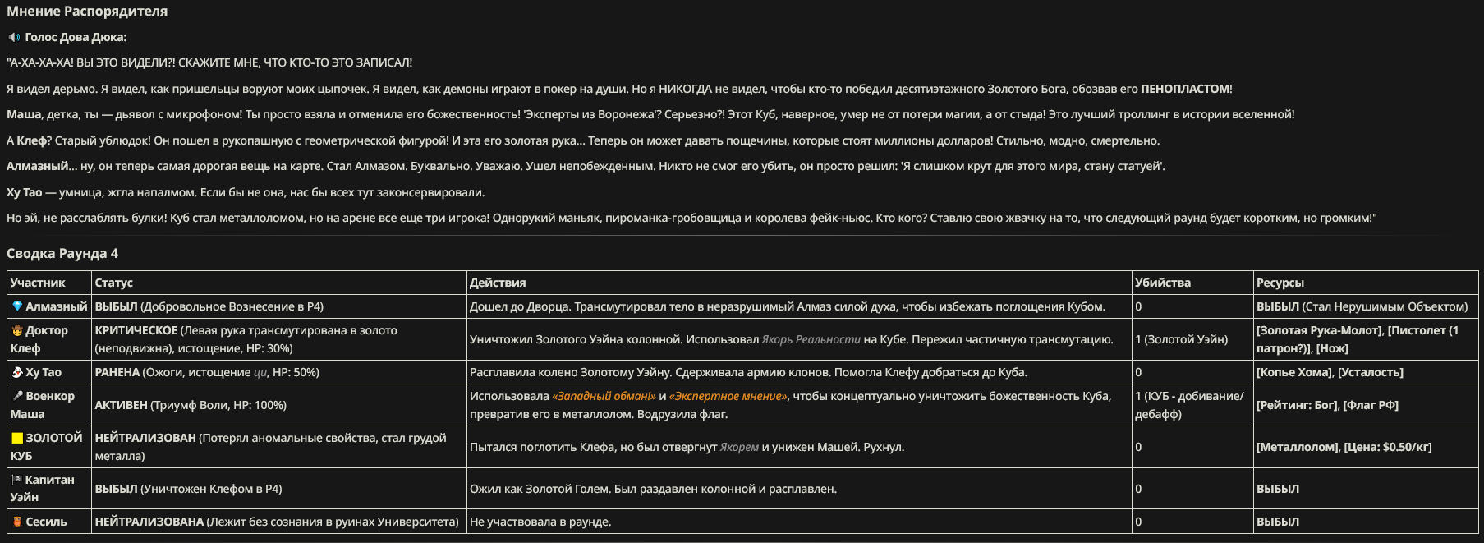Click the ghost icon beside Ху Тао
Screen dimensions: 1484x543
pos(16,372)
